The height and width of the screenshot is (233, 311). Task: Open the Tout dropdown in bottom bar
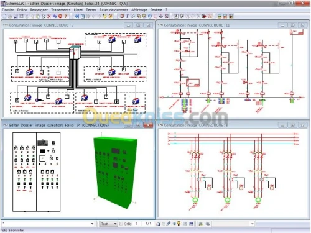coord(109,224)
